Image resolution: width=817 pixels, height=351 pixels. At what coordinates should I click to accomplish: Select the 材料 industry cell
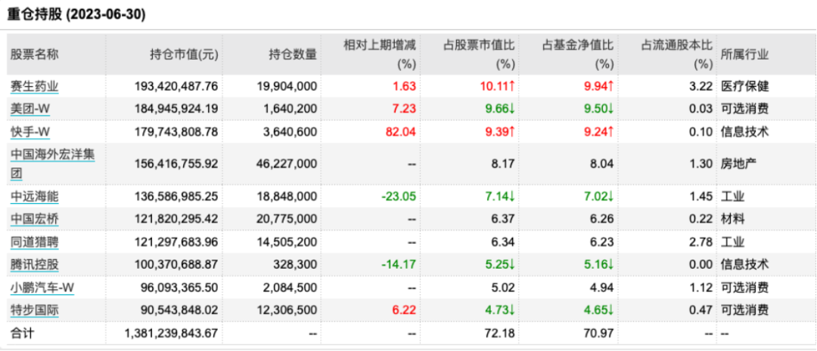[732, 220]
